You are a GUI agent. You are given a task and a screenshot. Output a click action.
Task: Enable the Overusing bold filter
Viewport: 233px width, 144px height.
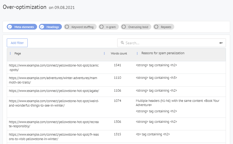tap(136, 27)
